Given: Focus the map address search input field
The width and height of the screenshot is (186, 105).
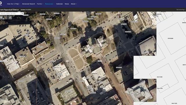Looking at the screenshot, I should click(10, 14).
